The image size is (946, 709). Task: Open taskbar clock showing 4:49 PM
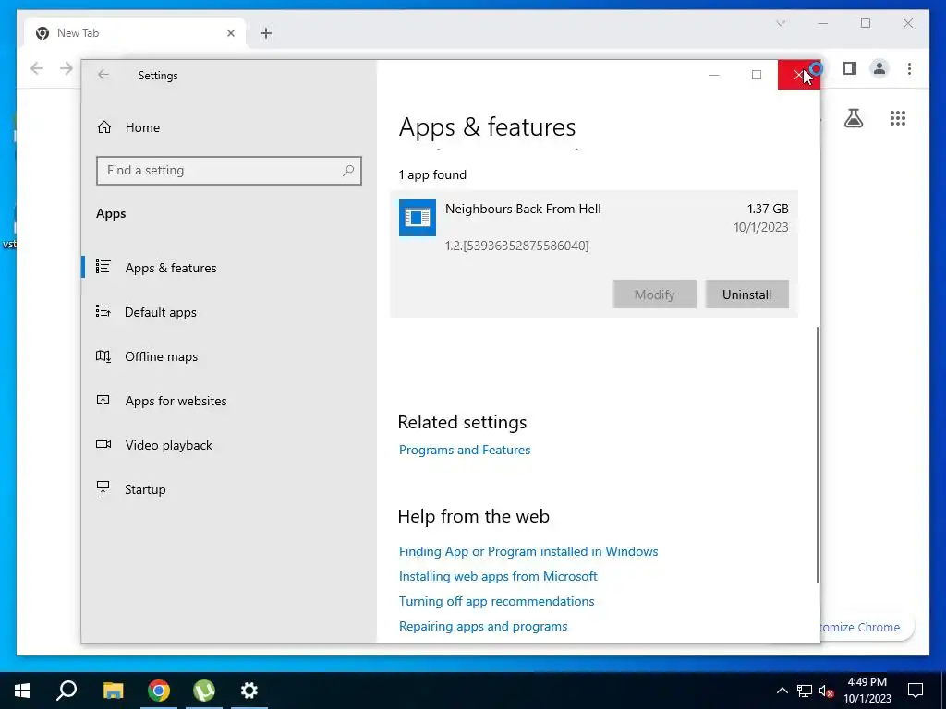(x=867, y=691)
